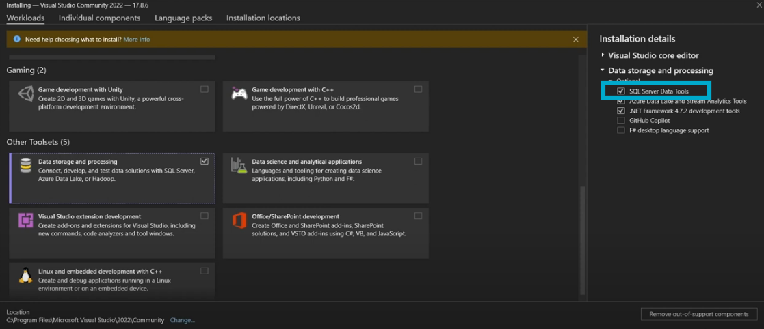Enable Linux and embedded development workload

tap(204, 271)
